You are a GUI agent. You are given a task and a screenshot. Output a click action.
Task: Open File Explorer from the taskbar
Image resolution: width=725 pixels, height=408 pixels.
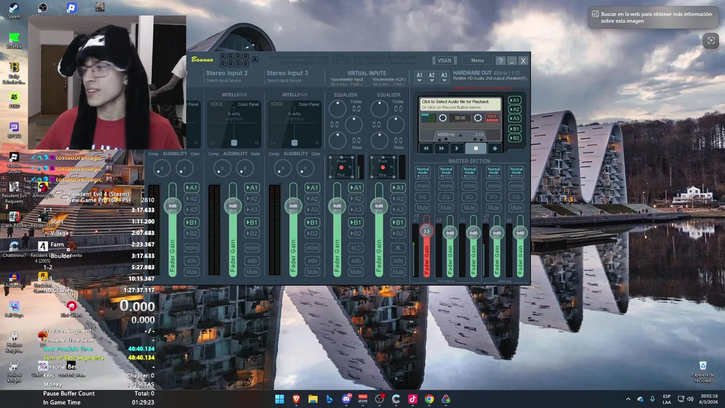313,399
